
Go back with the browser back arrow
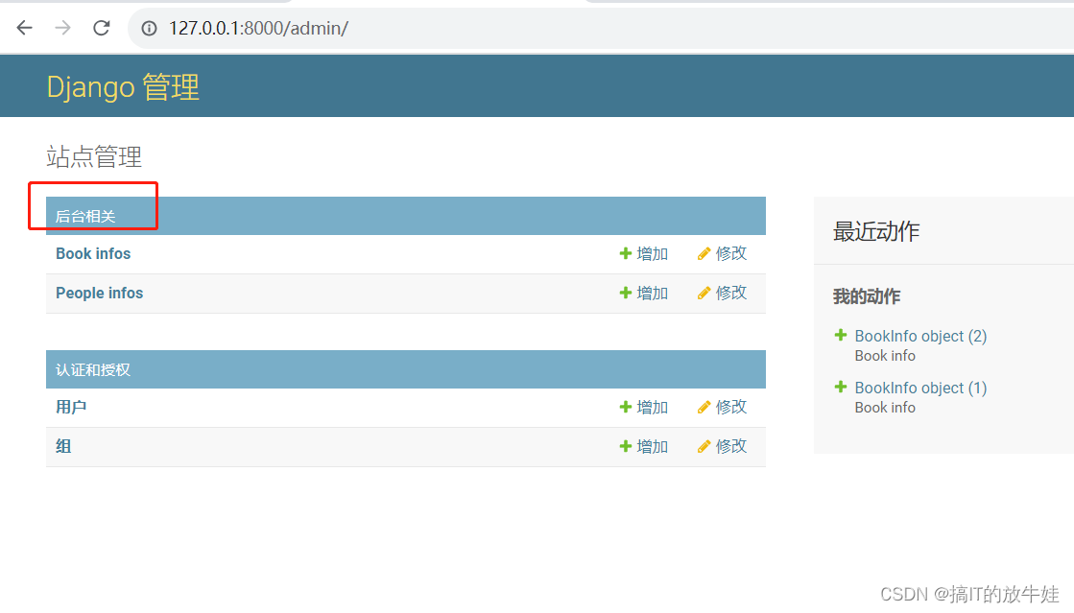pos(25,28)
